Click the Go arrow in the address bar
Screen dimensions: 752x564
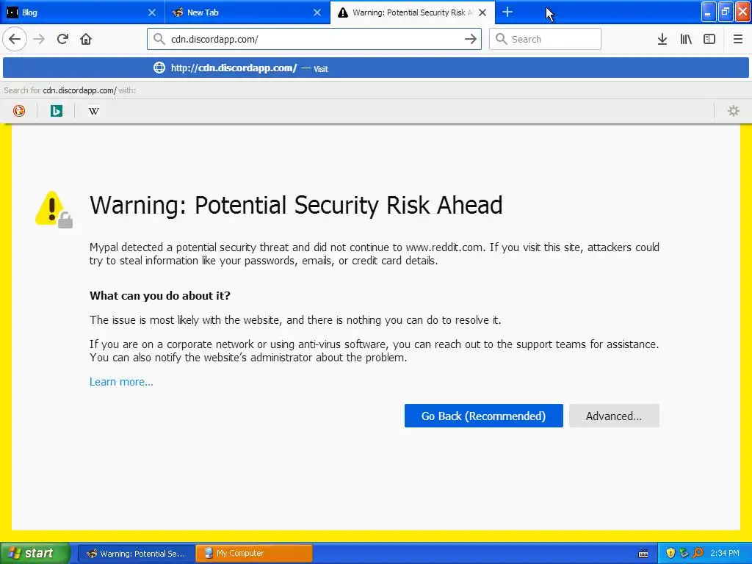[x=471, y=39]
